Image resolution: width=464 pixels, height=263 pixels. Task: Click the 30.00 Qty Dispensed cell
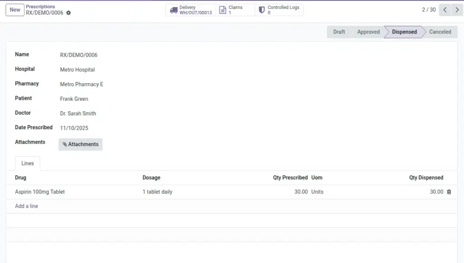[x=436, y=192]
